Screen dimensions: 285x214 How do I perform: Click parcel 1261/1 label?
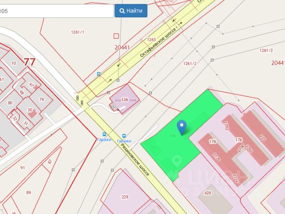pyautogui.click(x=77, y=32)
